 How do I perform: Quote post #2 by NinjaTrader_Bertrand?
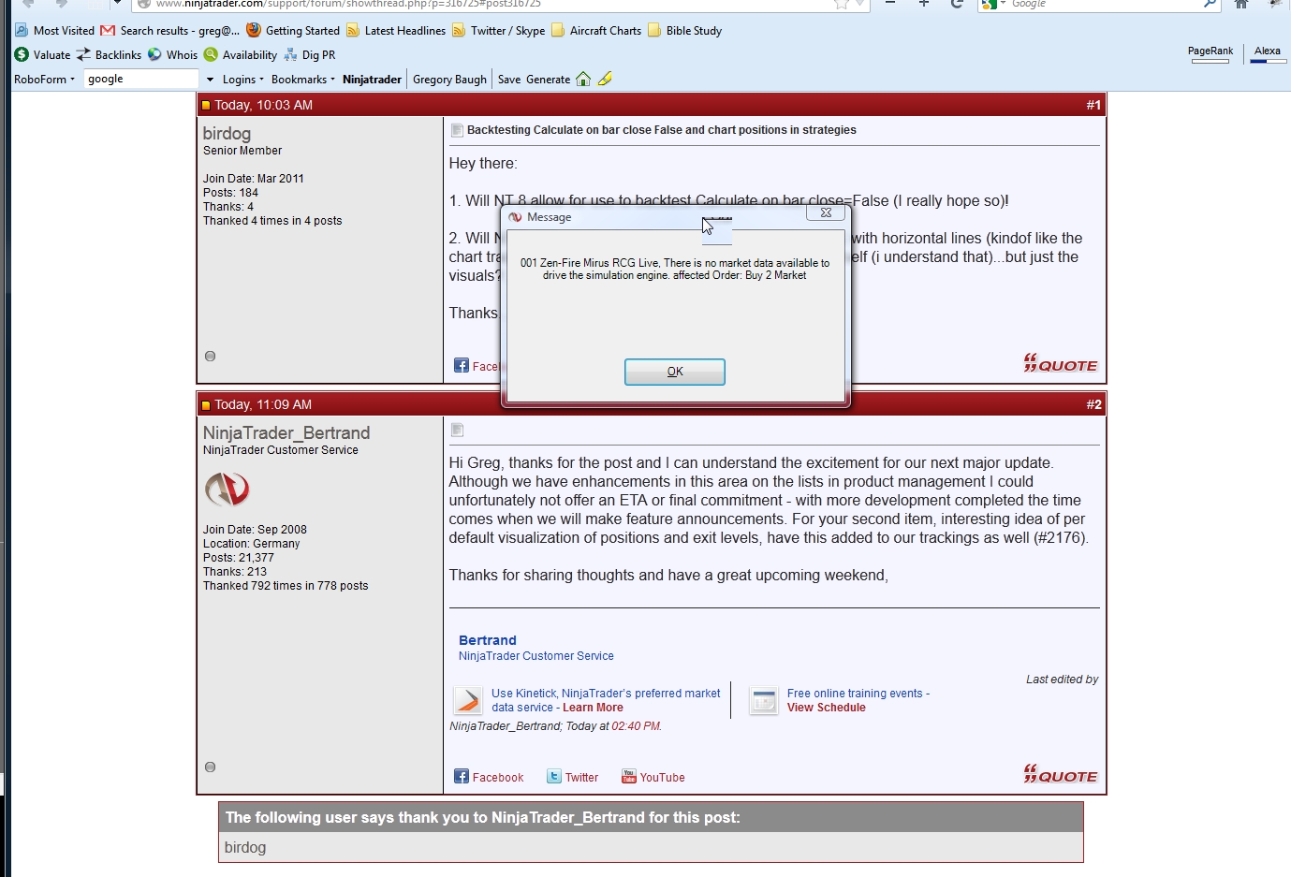pos(1060,774)
